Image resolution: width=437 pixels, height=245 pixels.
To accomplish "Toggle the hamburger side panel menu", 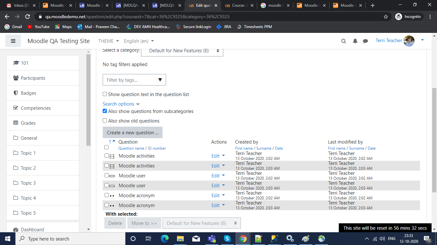I will pos(13,41).
